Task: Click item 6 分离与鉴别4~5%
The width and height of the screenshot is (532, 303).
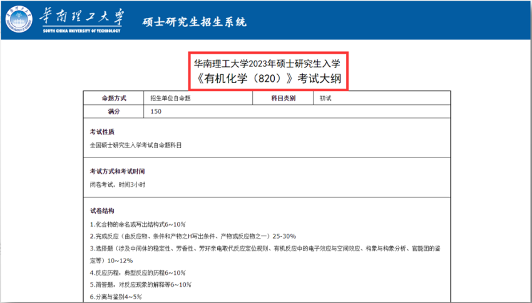Action: 116,297
